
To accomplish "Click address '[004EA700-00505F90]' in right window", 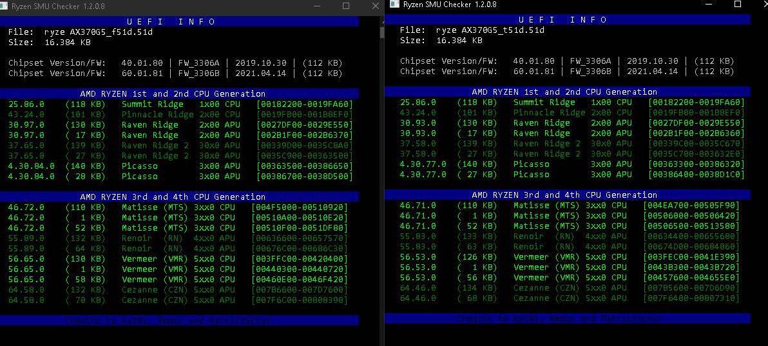I will tap(691, 205).
